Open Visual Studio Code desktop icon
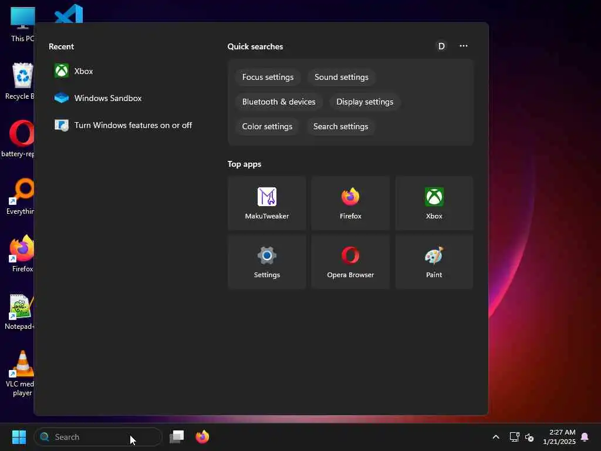Image resolution: width=601 pixels, height=451 pixels. [x=69, y=14]
